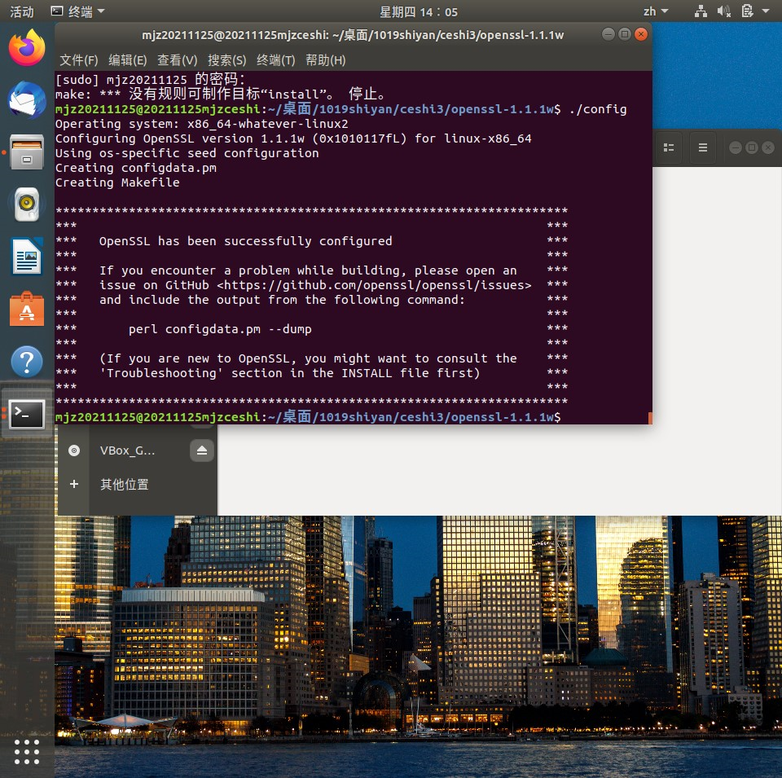Open Rhythmbox music player in dock
This screenshot has height=778, width=782.
click(x=27, y=204)
